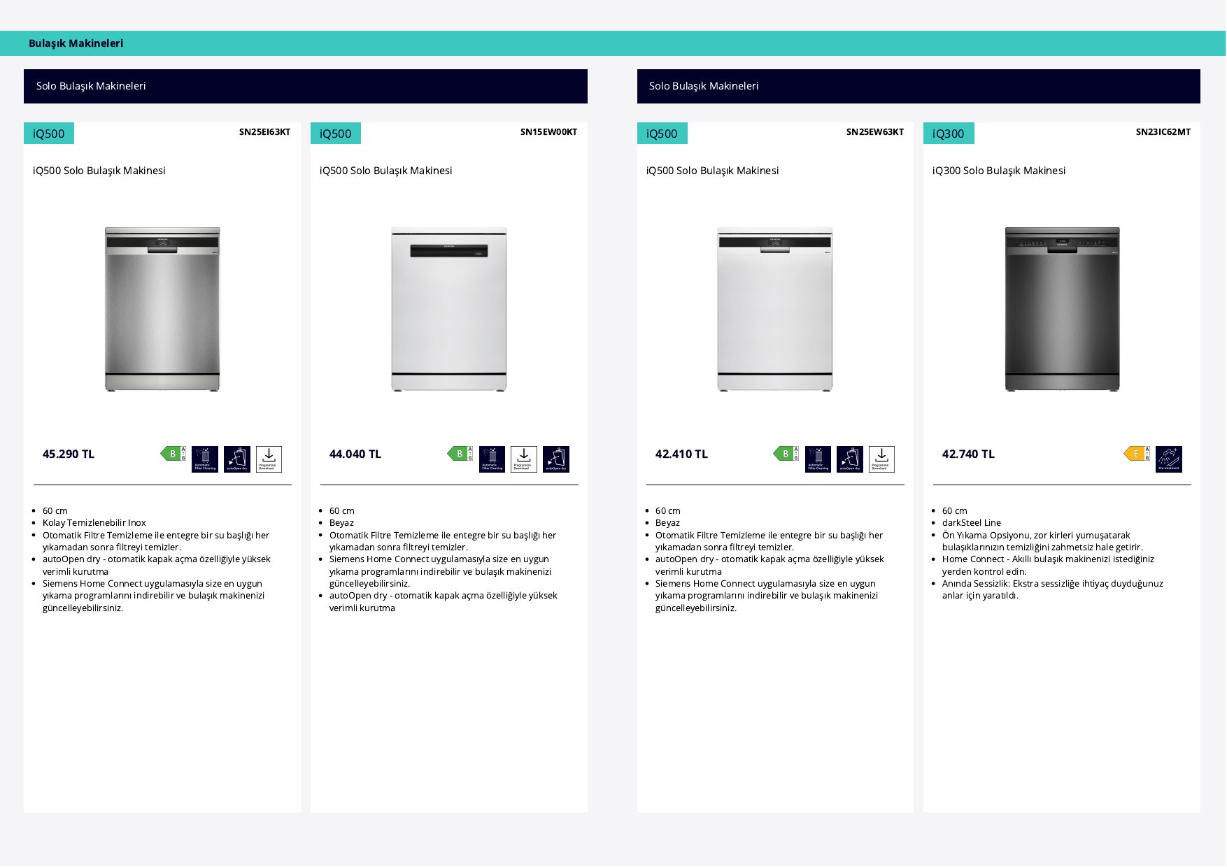1227x867 pixels.
Task: Click the 45.290 TL price
Action: pyautogui.click(x=69, y=454)
